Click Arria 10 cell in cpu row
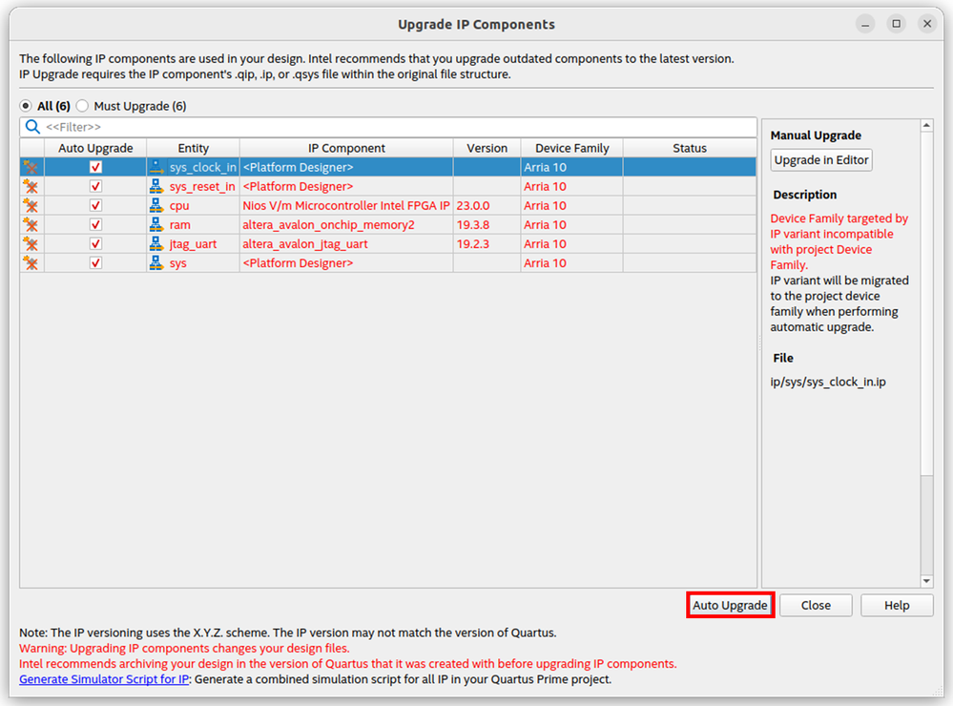Viewport: 953px width, 706px height. [572, 205]
